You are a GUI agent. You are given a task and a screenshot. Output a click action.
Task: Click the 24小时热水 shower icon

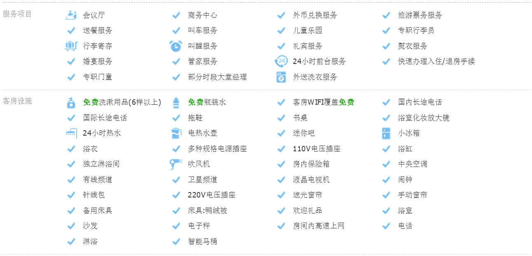pyautogui.click(x=71, y=133)
